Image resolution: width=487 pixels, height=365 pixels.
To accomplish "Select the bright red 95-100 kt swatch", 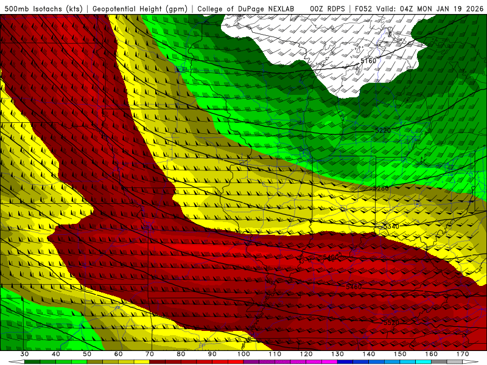I will [236, 362].
